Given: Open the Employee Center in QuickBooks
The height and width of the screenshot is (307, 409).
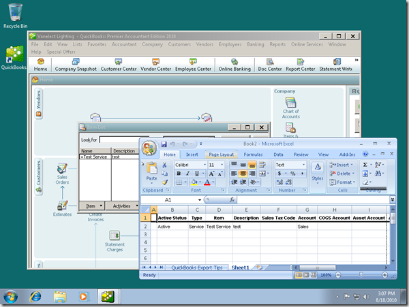Looking at the screenshot, I should (193, 65).
